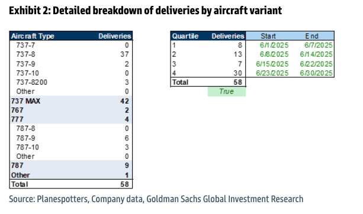Select the 787 subtotal row
The height and width of the screenshot is (214, 363).
70,165
